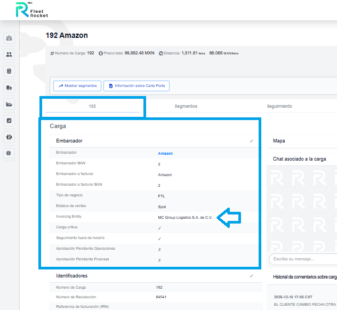Click the Carga section heading
Screen dimensions: 337x310
click(58, 126)
